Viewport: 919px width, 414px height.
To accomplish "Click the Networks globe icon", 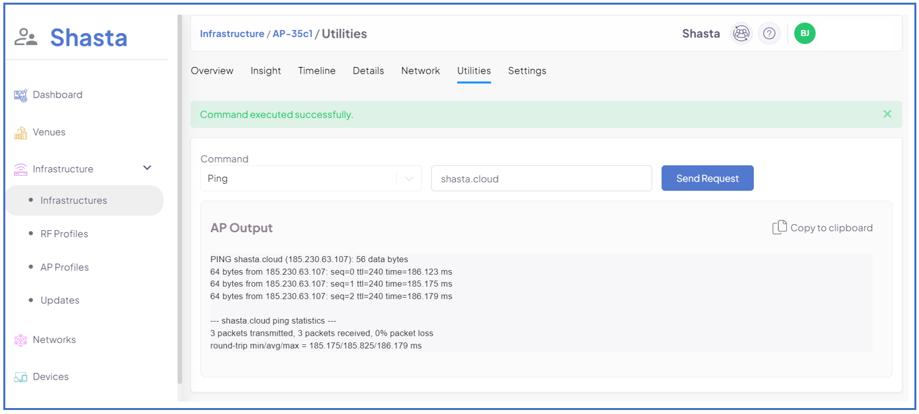I will click(x=21, y=340).
